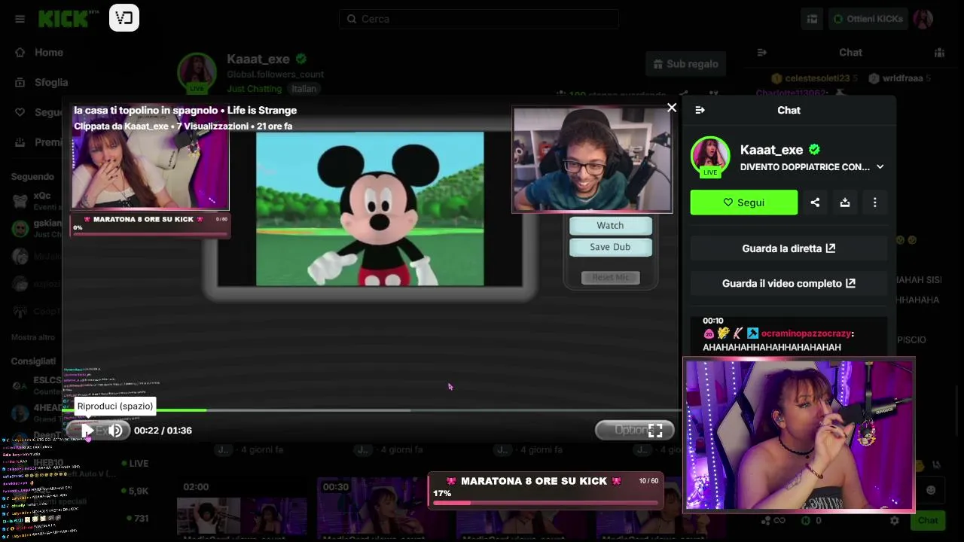The image size is (964, 542).
Task: Open the 02:00 clip thumbnail
Action: [242, 507]
